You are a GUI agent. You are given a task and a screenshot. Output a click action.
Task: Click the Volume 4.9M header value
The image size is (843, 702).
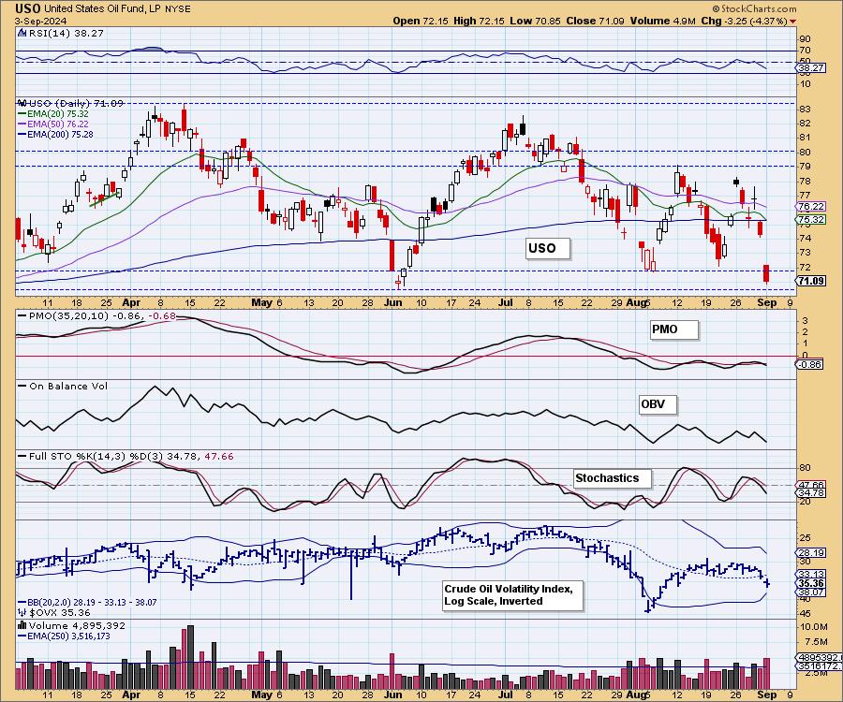(663, 21)
